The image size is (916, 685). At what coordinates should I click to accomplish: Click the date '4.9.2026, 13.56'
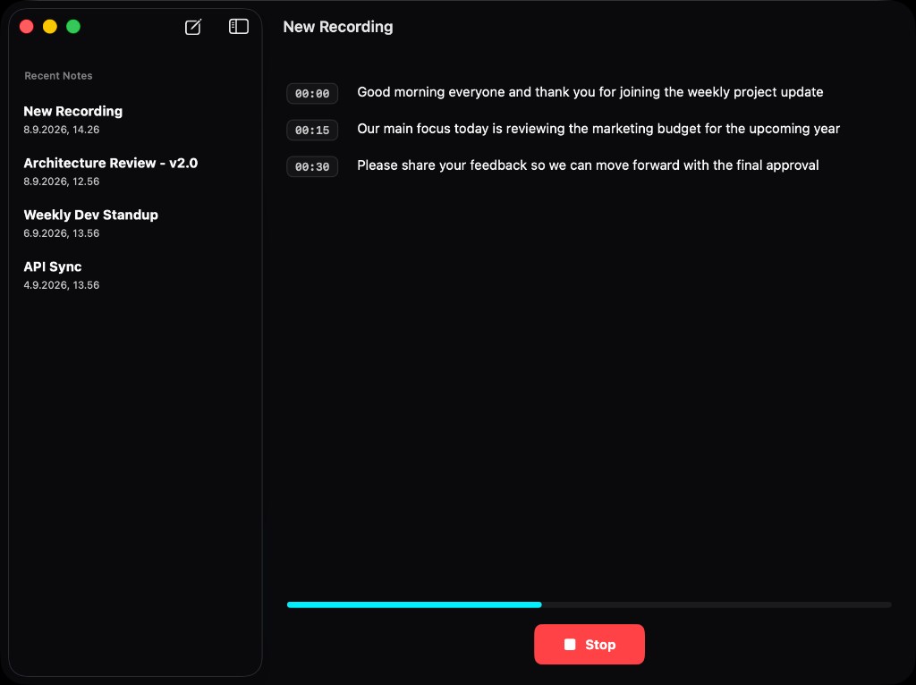(62, 285)
